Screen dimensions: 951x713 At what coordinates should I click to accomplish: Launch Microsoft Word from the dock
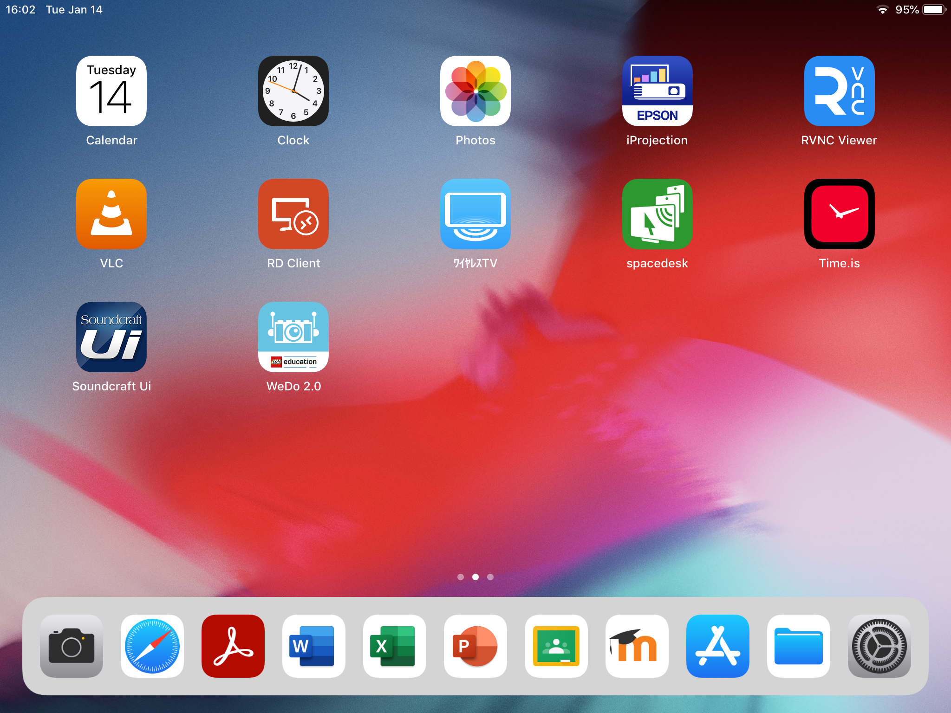(x=314, y=646)
